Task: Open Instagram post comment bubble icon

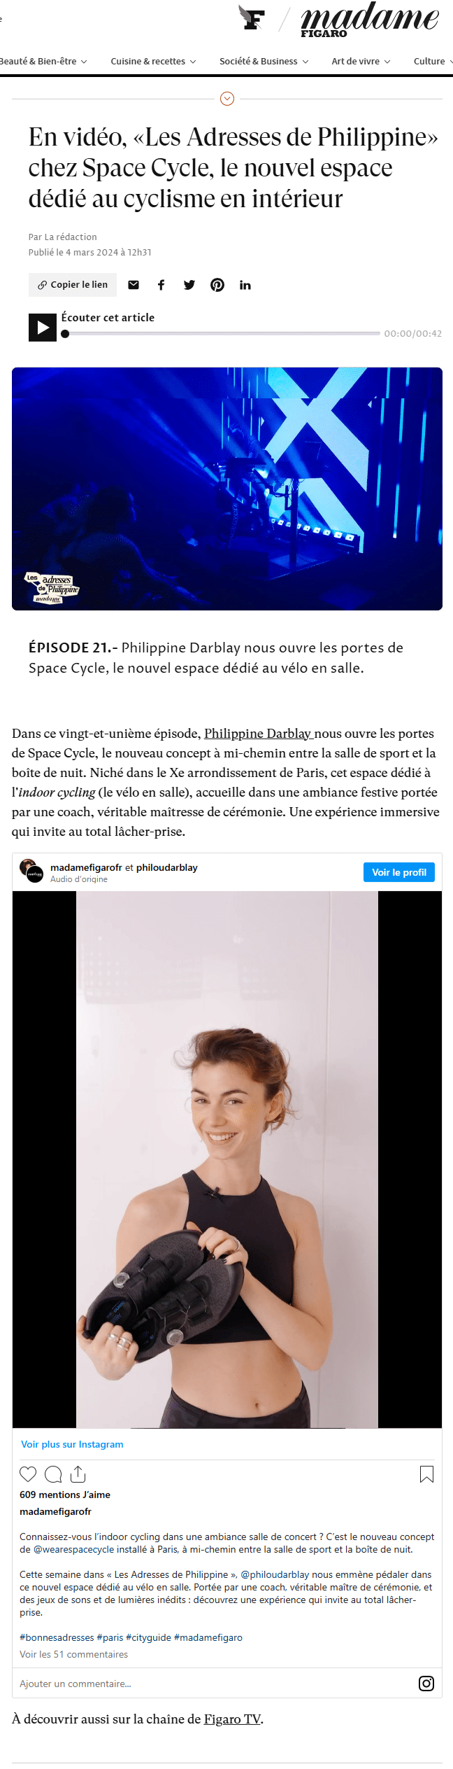Action: coord(53,1474)
